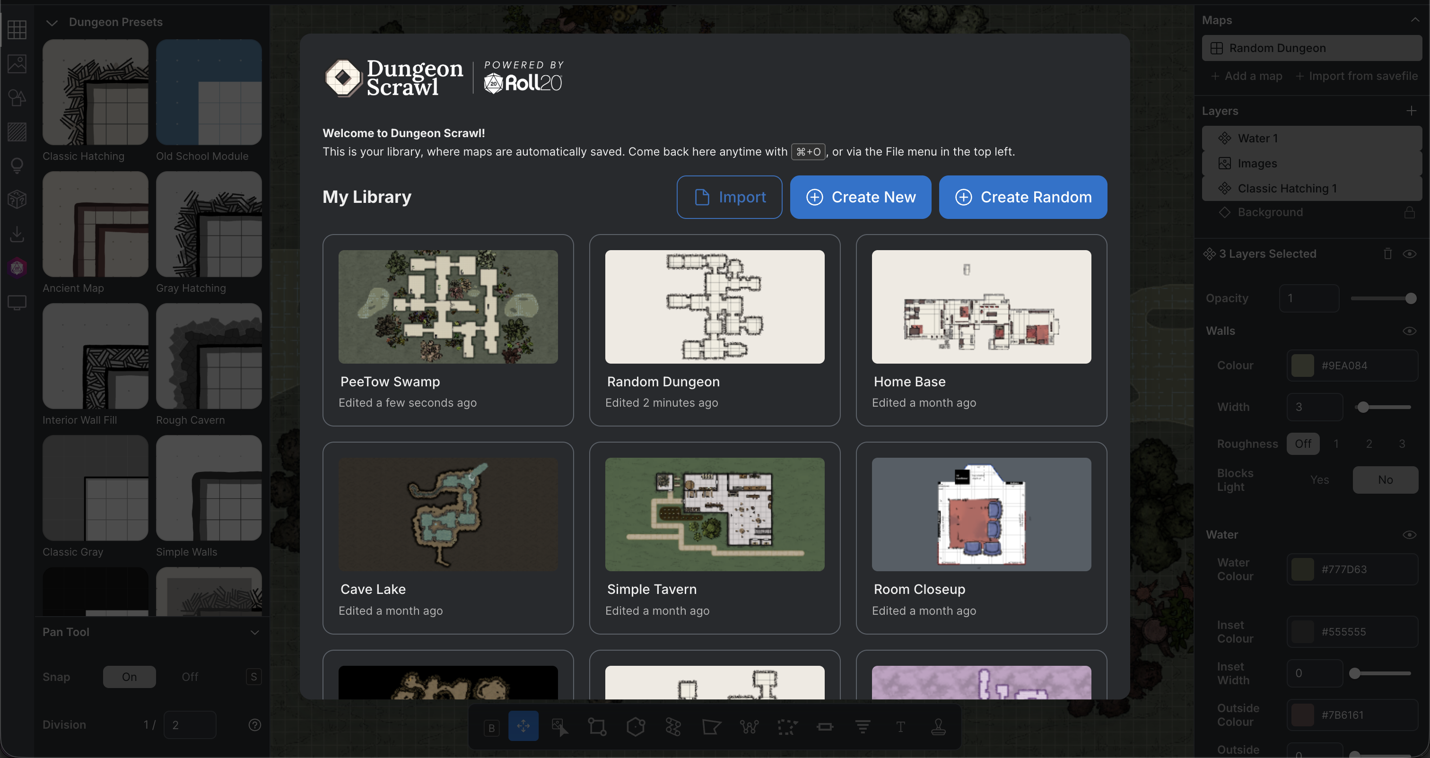1430x758 pixels.
Task: Select the Background layer
Action: 1312,212
